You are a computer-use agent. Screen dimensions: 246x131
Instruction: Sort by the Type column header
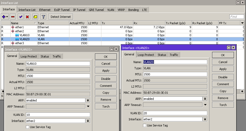click(x=53, y=23)
